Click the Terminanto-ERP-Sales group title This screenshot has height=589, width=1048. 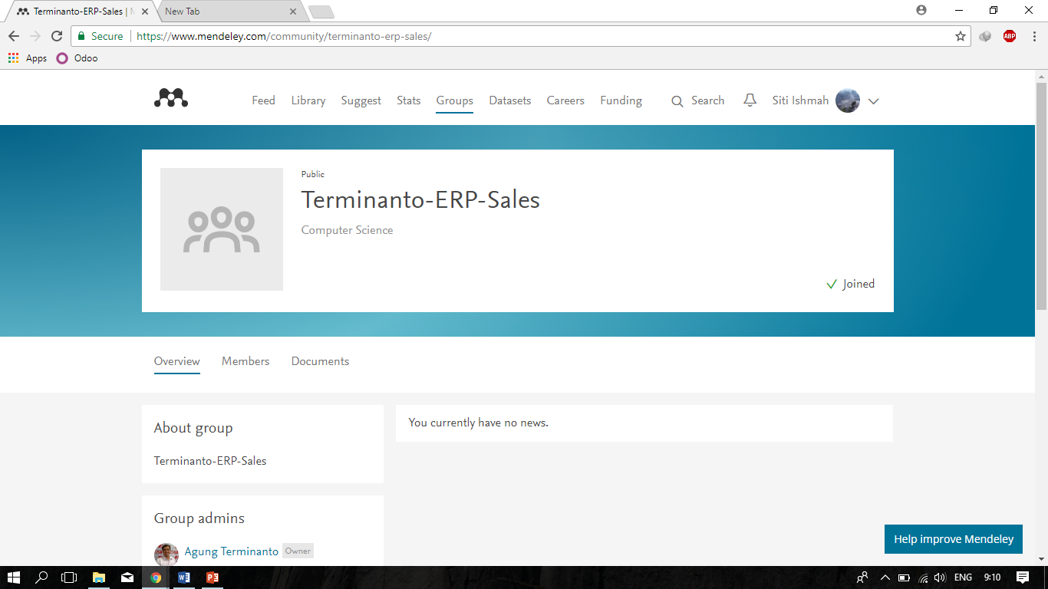[420, 200]
